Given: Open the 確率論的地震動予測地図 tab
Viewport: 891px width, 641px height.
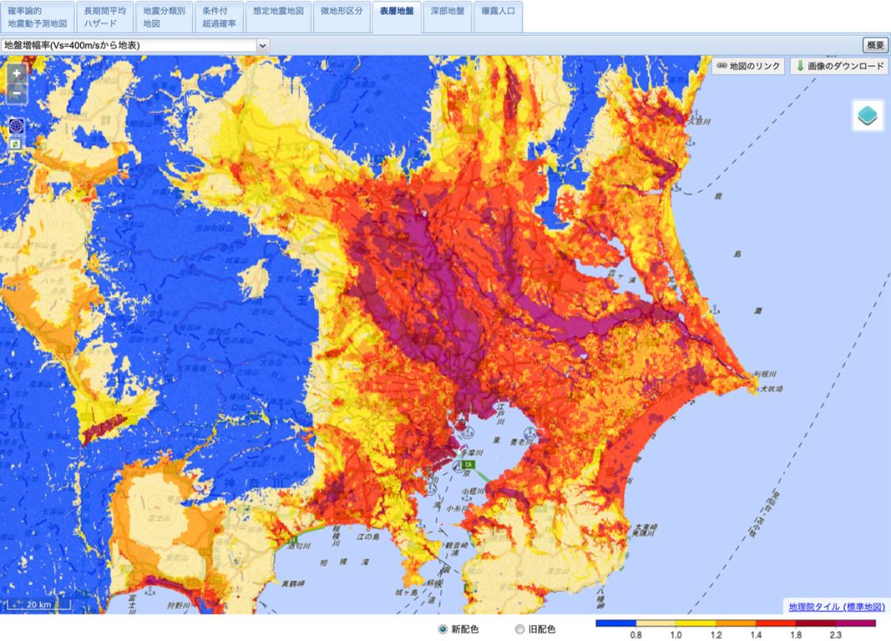Looking at the screenshot, I should coord(36,17).
